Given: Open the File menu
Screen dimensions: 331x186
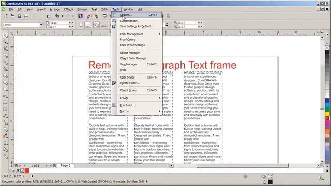Looking at the screenshot, I should pyautogui.click(x=11, y=9).
